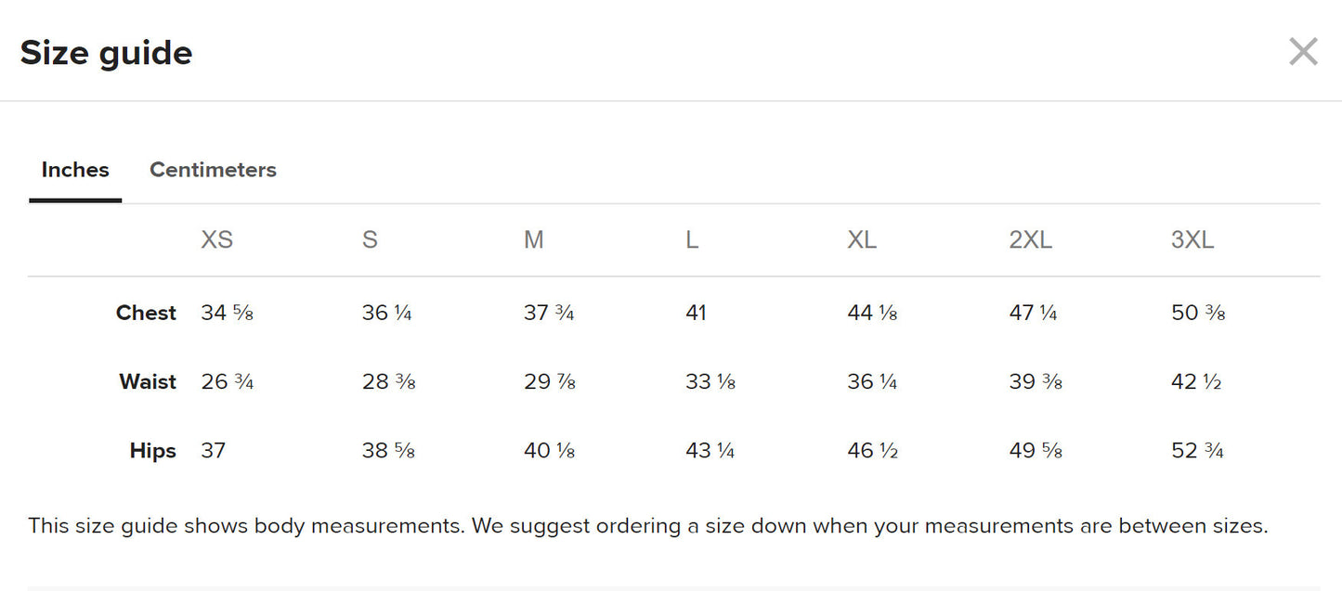The image size is (1342, 591).
Task: Click the XS chest value 34 ⅝
Action: tap(227, 314)
